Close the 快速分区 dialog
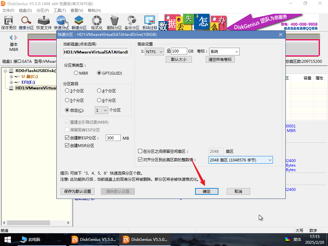328x246 pixels. [x=281, y=35]
